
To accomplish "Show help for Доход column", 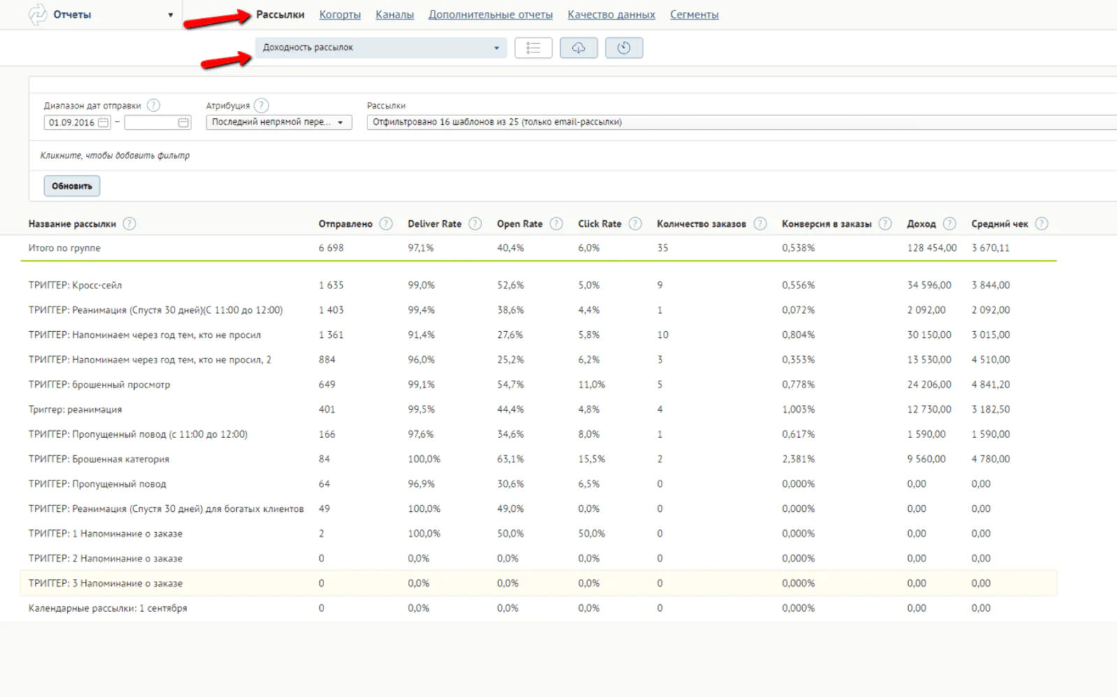I will (949, 223).
